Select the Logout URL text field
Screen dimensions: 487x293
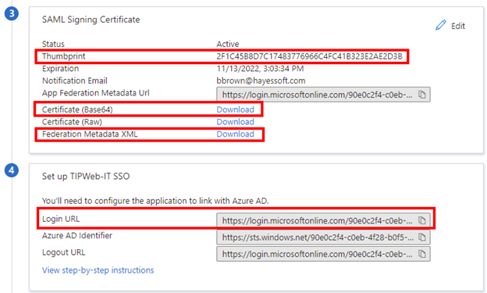(x=323, y=254)
